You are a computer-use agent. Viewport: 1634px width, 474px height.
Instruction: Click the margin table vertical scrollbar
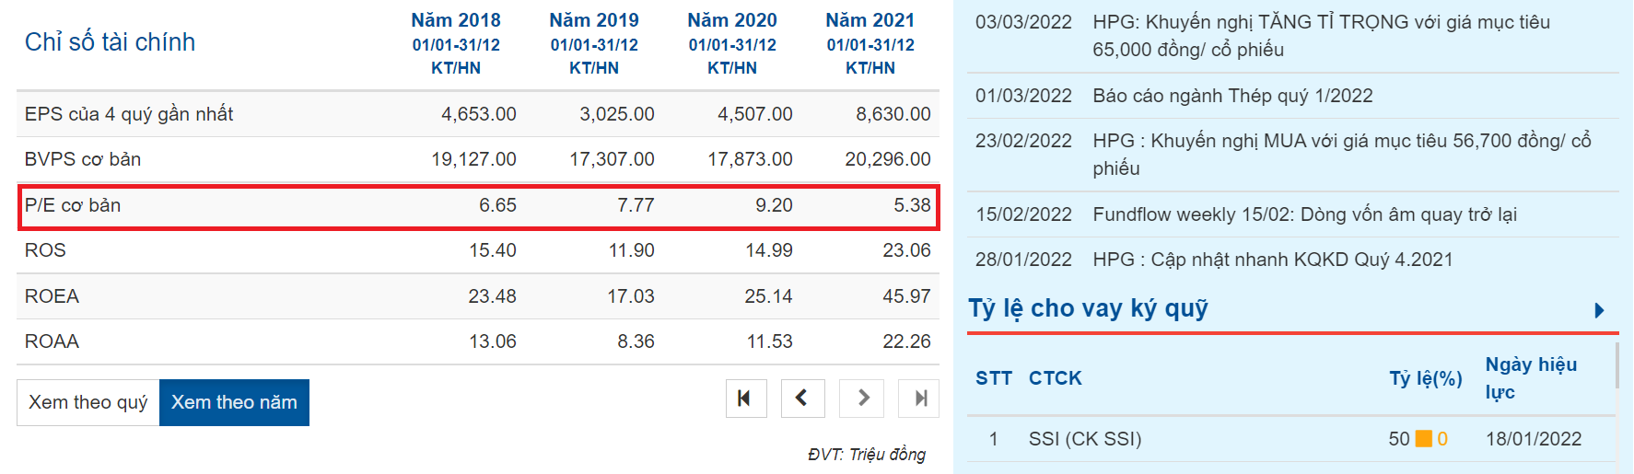pyautogui.click(x=1617, y=365)
